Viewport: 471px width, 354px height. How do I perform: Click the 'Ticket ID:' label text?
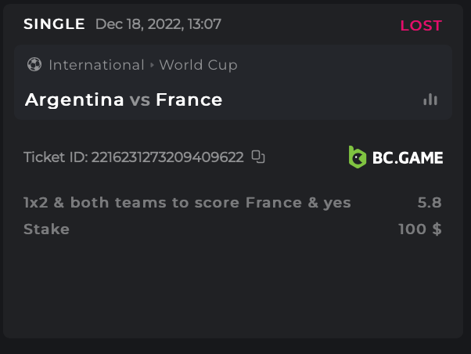coord(56,157)
